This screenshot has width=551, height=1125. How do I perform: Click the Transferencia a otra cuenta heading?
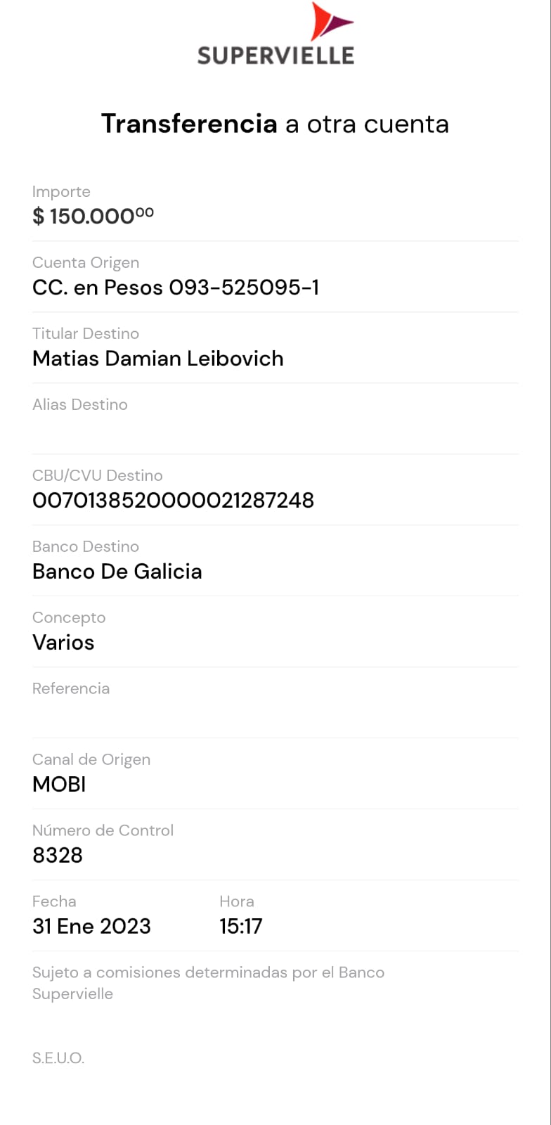click(275, 124)
